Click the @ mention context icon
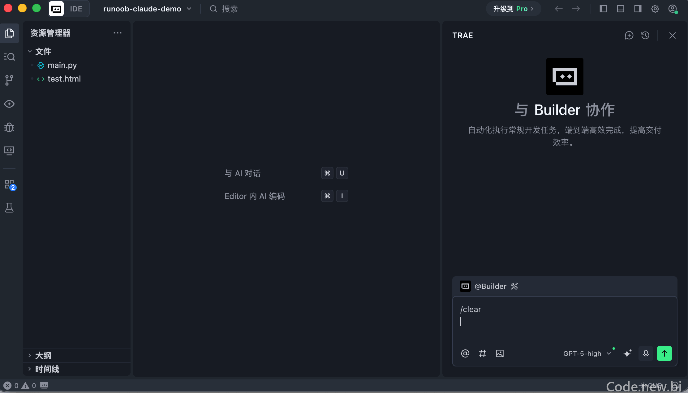688x393 pixels. click(x=465, y=353)
